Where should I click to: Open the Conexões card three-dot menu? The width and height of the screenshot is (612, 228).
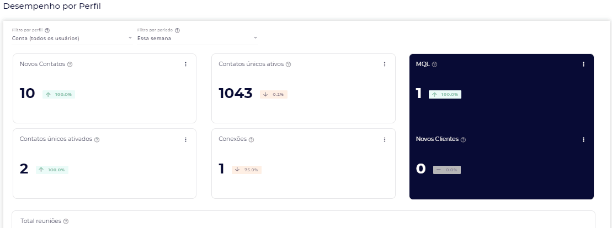pos(385,140)
